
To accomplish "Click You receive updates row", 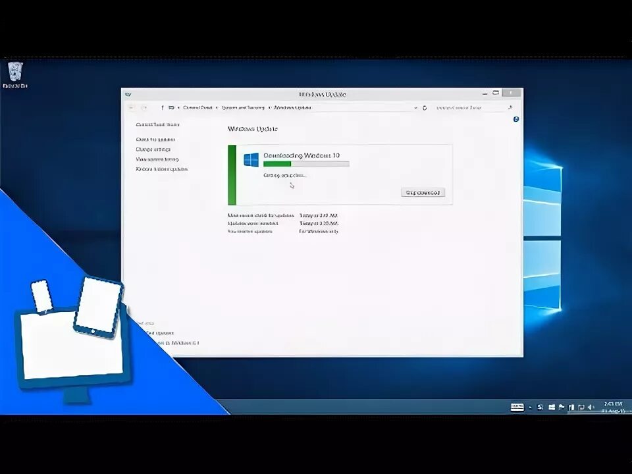I will pyautogui.click(x=283, y=231).
